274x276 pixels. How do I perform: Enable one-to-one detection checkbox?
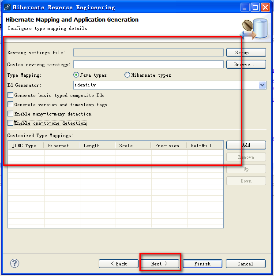pyautogui.click(x=10, y=123)
